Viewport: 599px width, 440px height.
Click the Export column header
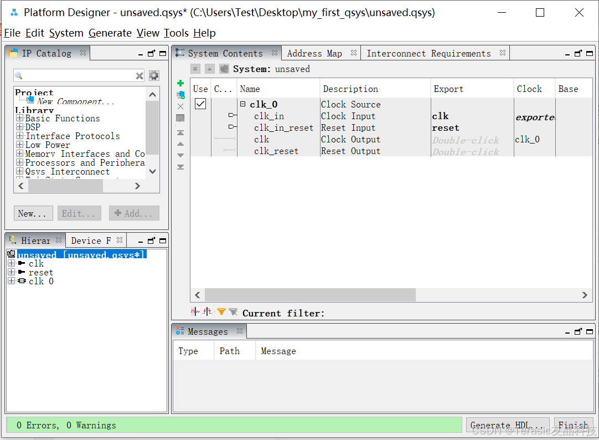[472, 89]
